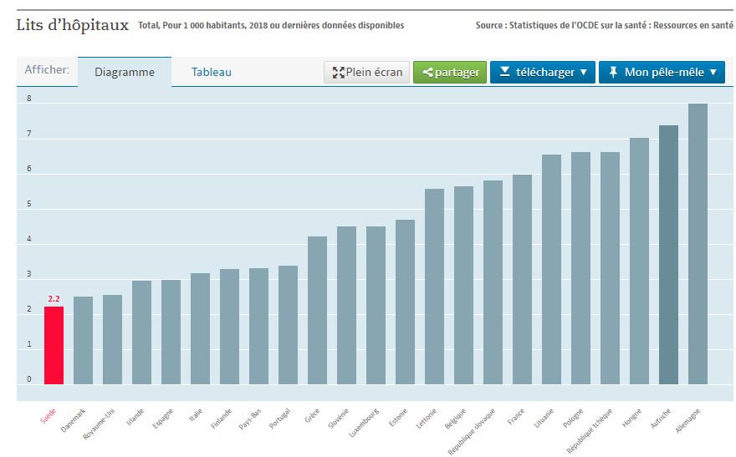Select the Danemark bar in the chart
Viewport: 736px width, 457px height.
tap(83, 340)
